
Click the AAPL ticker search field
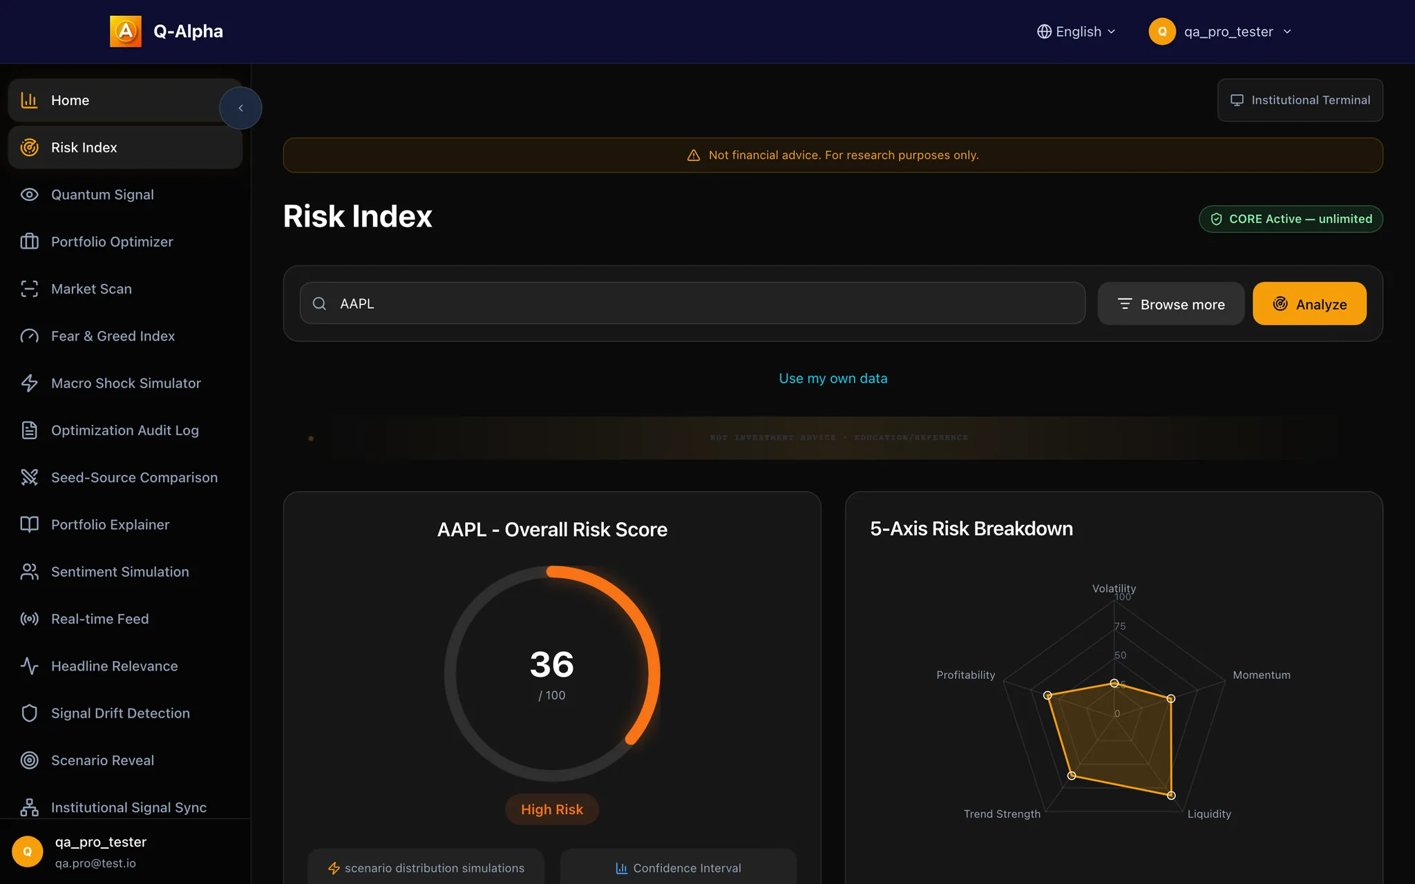(x=692, y=303)
